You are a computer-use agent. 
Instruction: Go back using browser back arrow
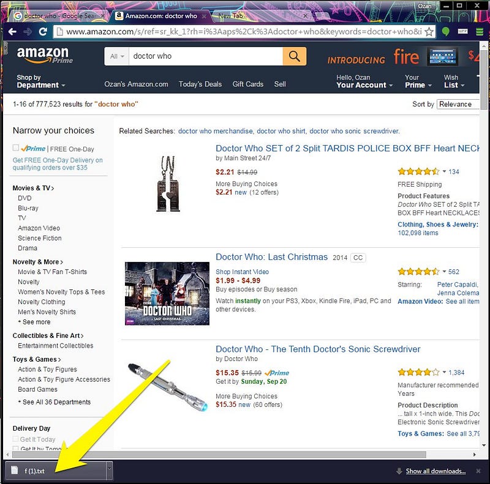coord(12,32)
